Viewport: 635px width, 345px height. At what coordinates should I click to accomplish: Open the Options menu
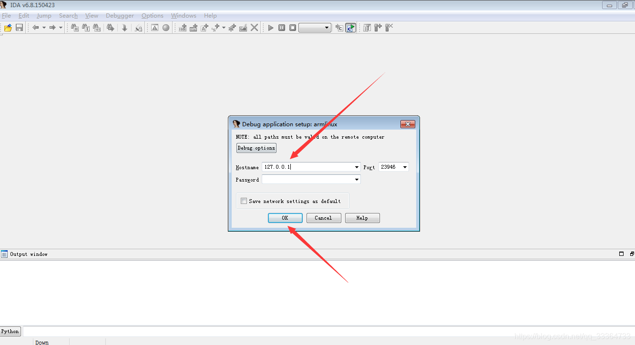pyautogui.click(x=153, y=16)
